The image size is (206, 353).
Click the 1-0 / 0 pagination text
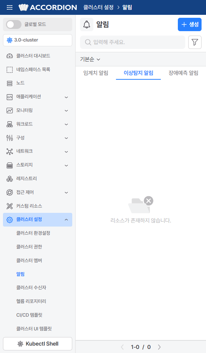141,347
